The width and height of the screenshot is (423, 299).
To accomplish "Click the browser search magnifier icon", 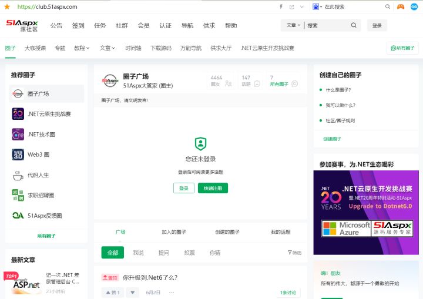I will point(388,6).
